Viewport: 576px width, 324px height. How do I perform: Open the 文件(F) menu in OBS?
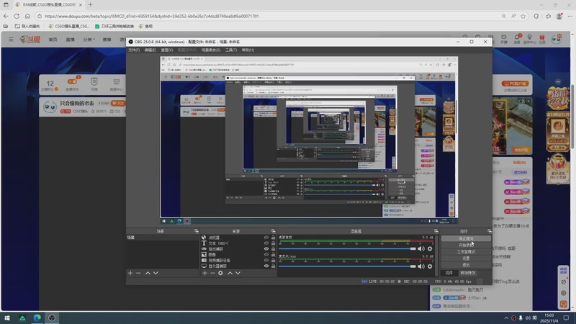pyautogui.click(x=134, y=50)
